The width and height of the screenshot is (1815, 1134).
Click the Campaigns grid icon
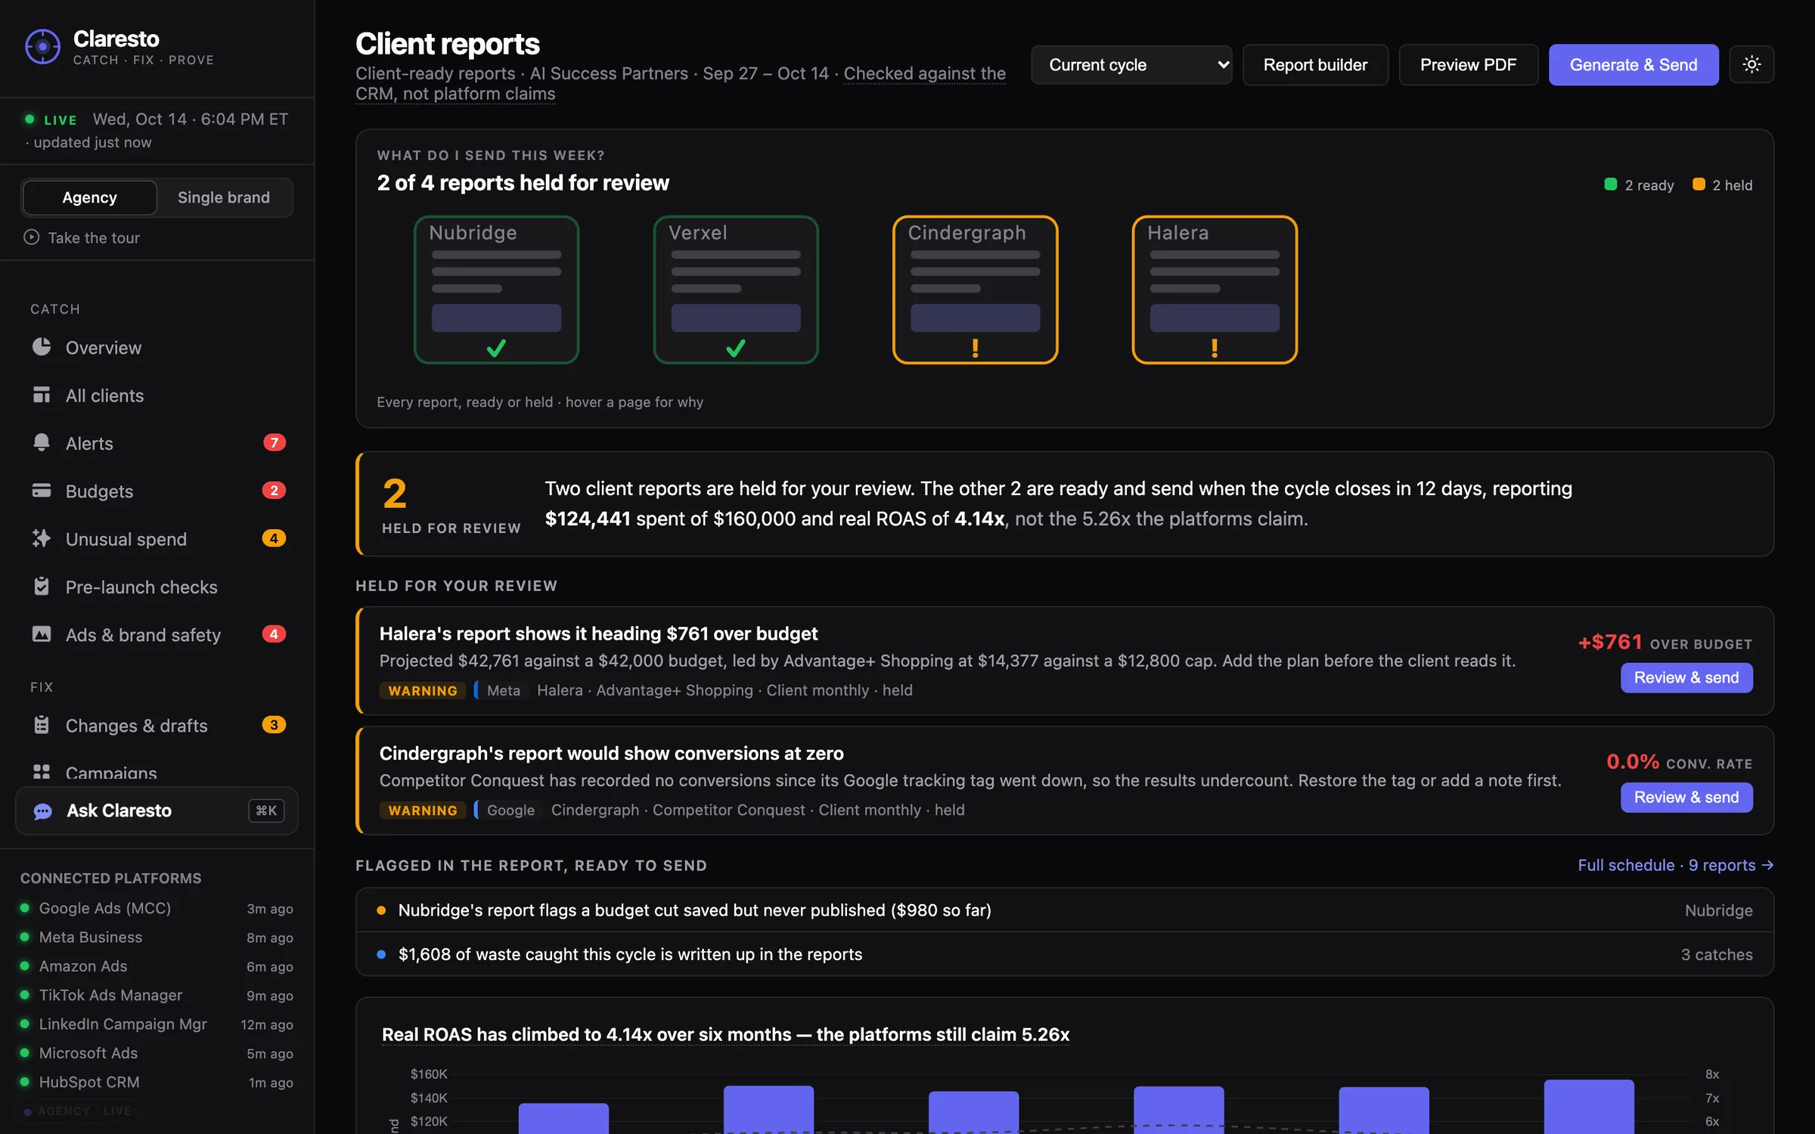pos(42,772)
